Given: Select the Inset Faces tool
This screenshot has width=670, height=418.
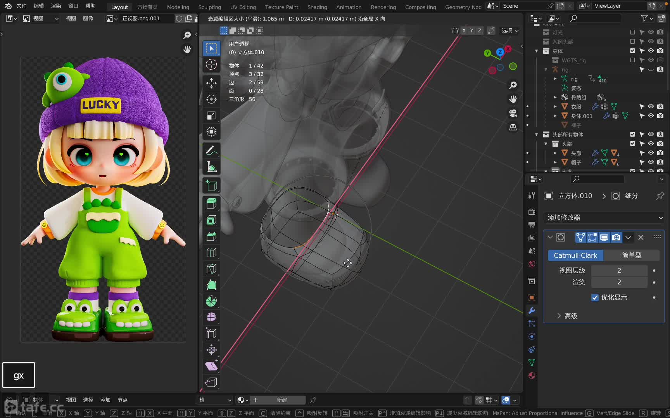Looking at the screenshot, I should point(211,220).
